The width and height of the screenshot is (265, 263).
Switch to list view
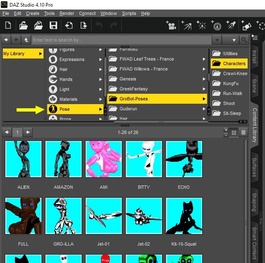243,132
